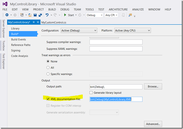Open the toolbar overflow options arrow

(135, 16)
